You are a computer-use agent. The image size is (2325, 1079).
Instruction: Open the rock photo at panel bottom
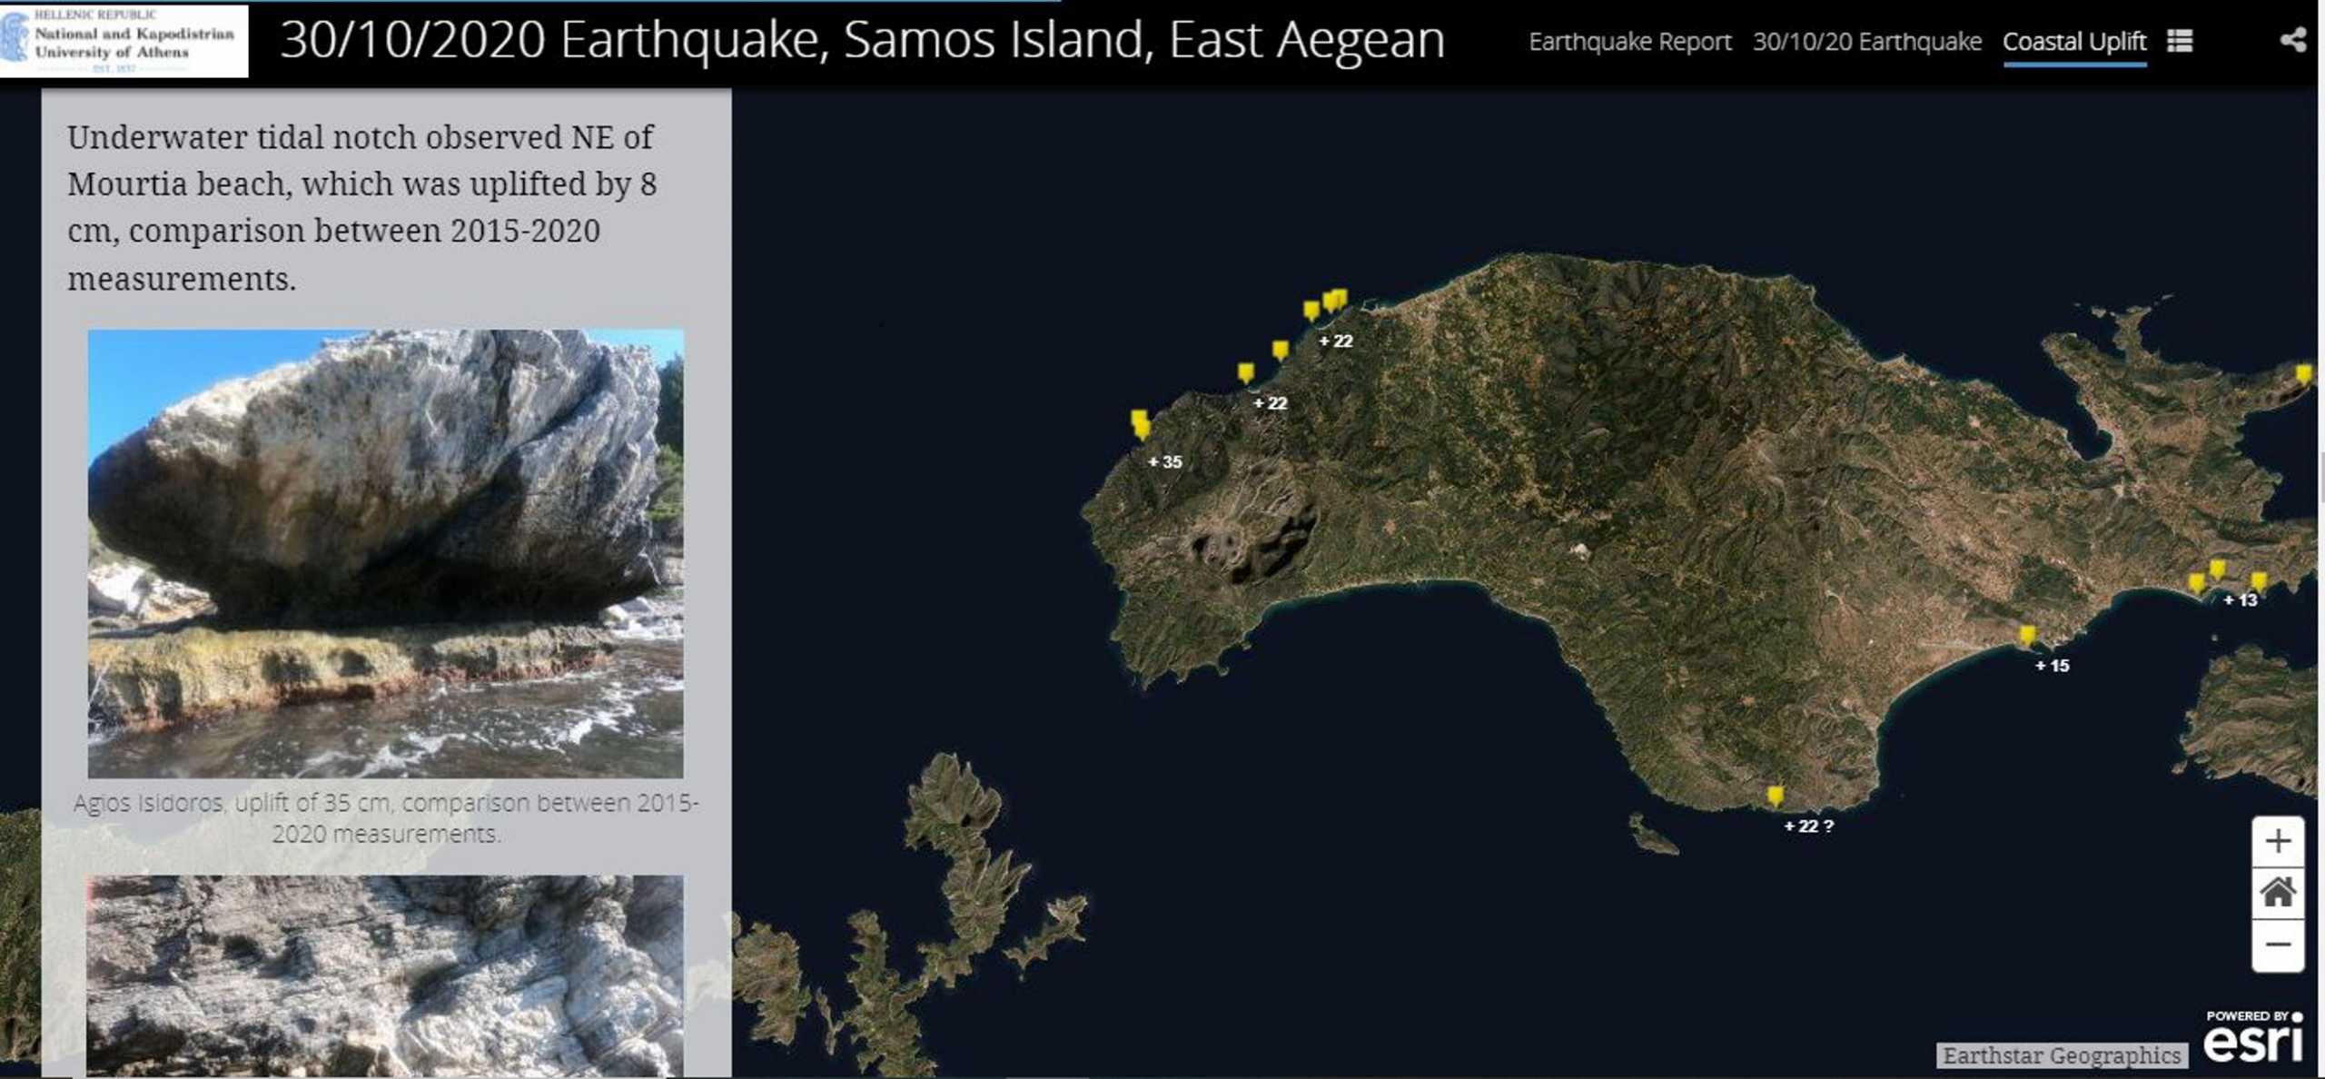(x=385, y=975)
